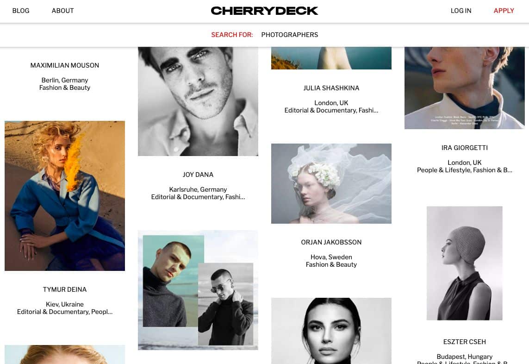This screenshot has width=529, height=364.
Task: Open Orjan Jakobsson's veiled bride photo
Action: 331,184
